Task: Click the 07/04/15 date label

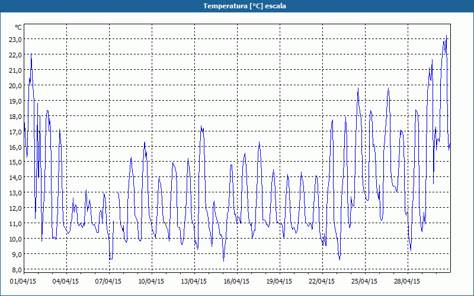Action: 108,282
